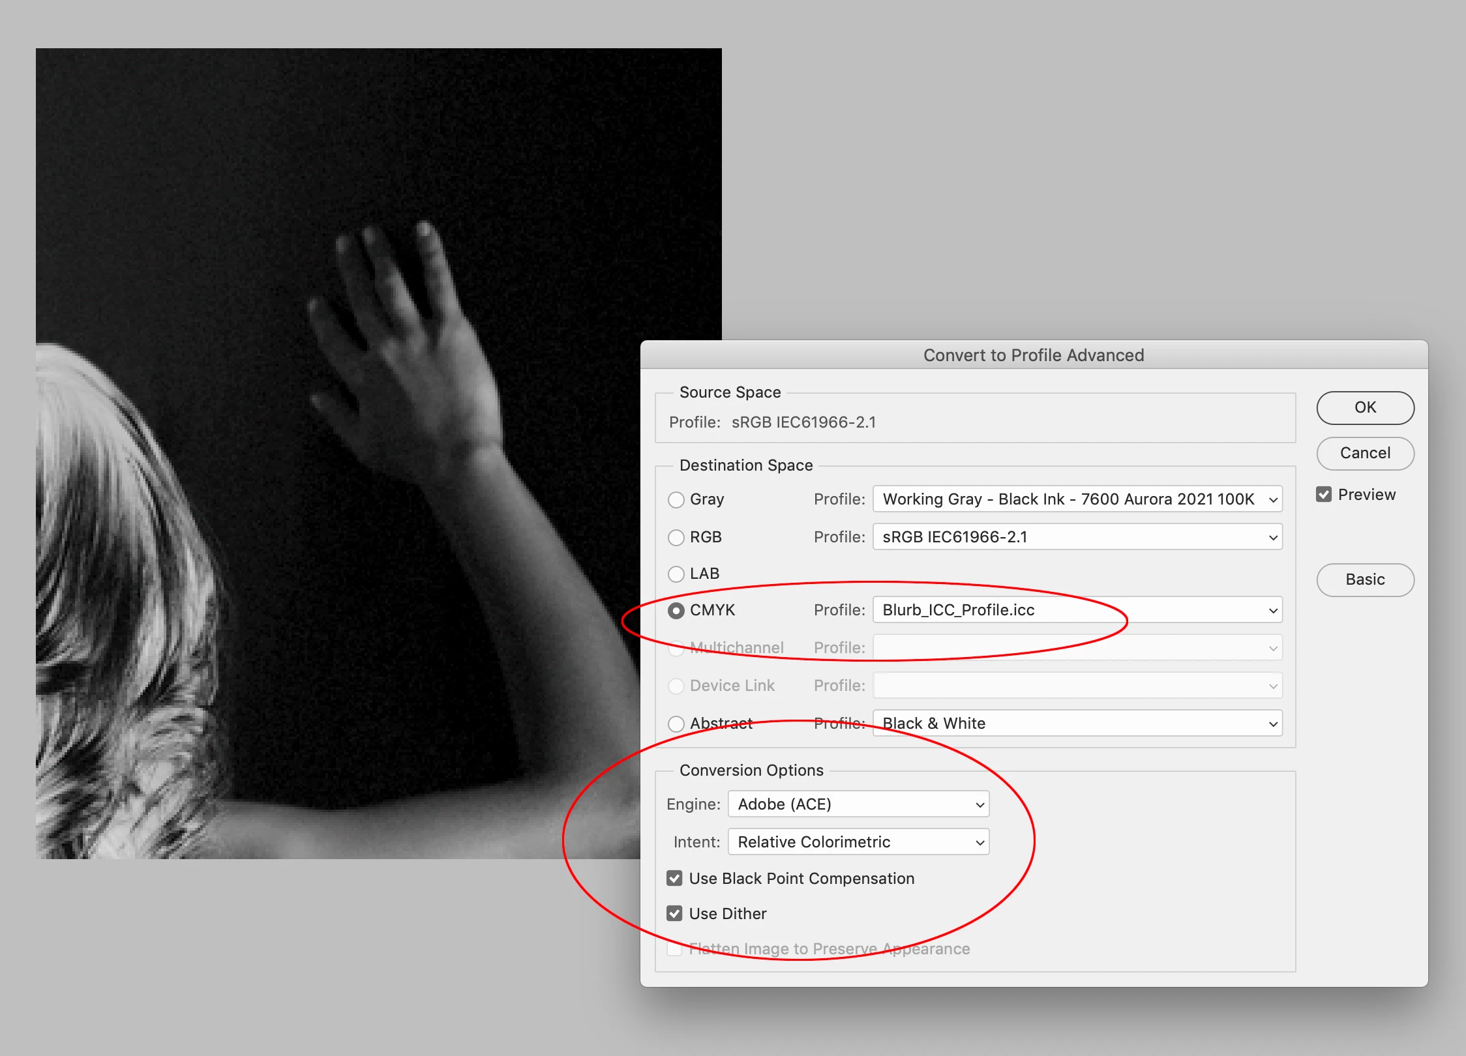Open the sRGB IEC61966-2.1 RGB profile dropdown

1077,537
